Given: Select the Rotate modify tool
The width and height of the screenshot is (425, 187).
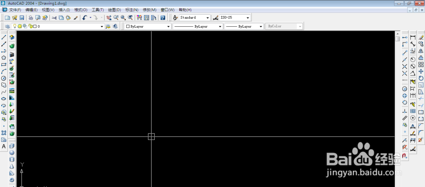Looking at the screenshot, I should (421, 78).
